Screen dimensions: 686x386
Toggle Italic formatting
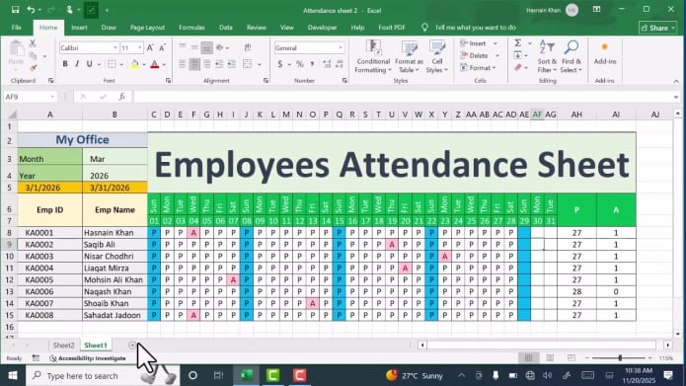(77, 64)
